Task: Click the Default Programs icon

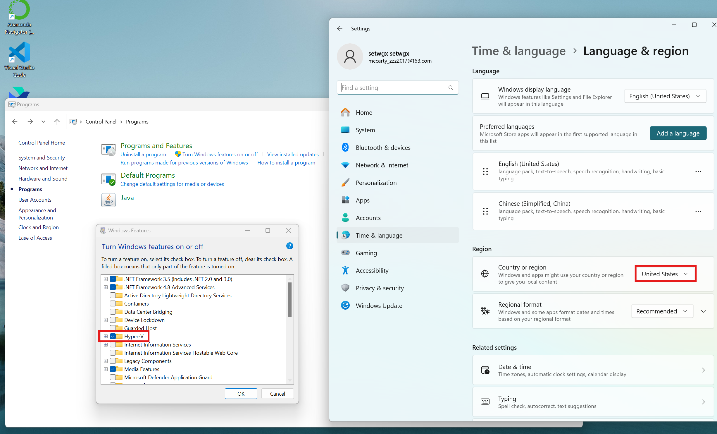Action: [108, 179]
